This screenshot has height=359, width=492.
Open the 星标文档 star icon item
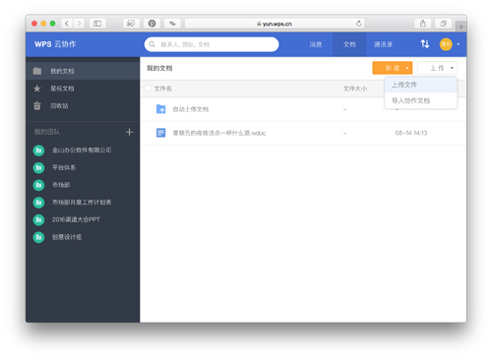click(37, 89)
